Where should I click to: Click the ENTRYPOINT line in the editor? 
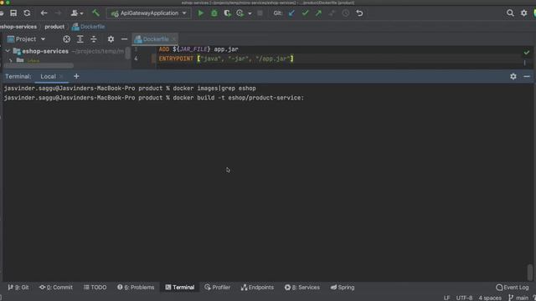click(x=226, y=59)
